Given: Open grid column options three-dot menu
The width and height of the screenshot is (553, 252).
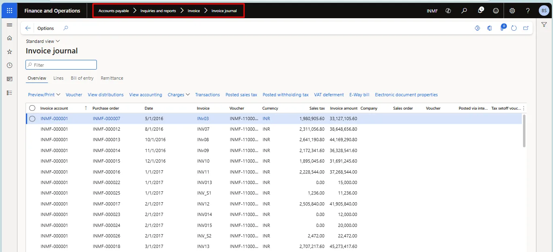Looking at the screenshot, I should click(x=524, y=108).
